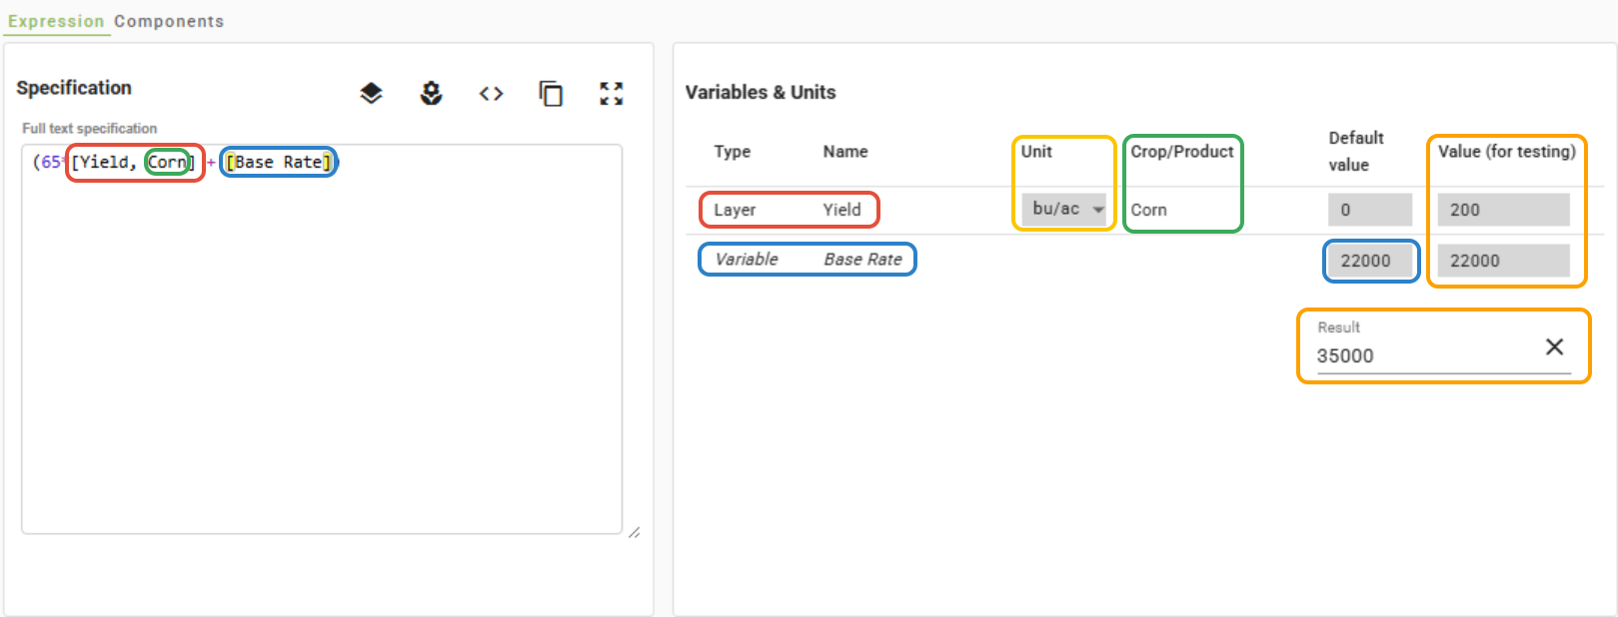Switch to the Expression tab

pos(56,21)
